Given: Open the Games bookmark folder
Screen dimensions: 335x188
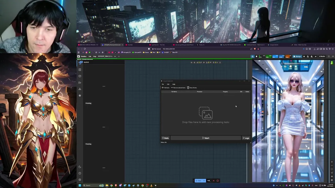Looking at the screenshot, I should point(146,52).
